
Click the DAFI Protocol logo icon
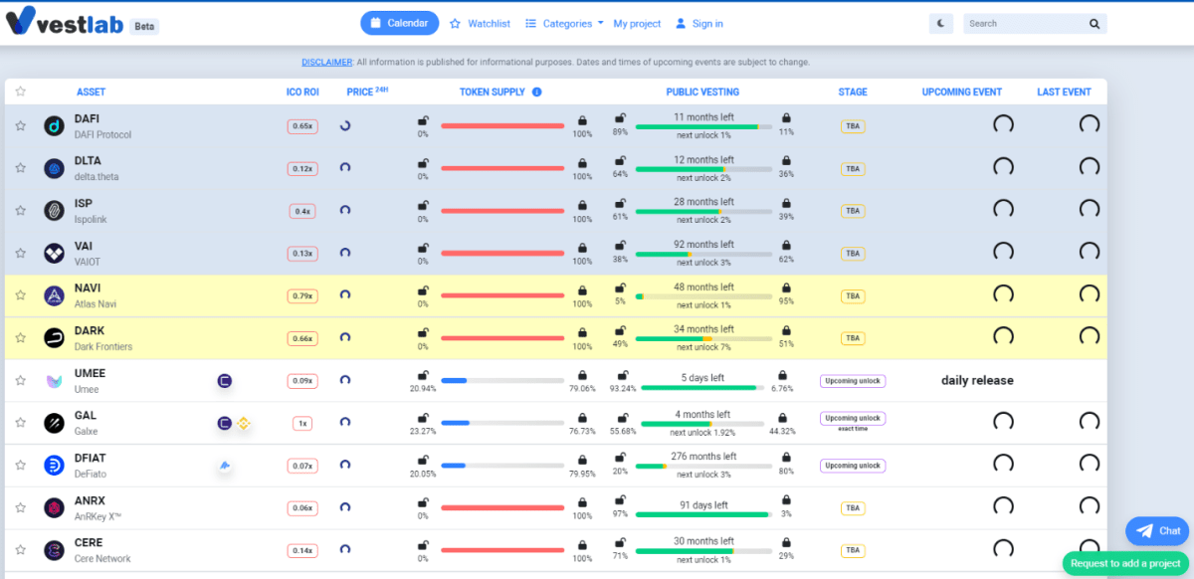click(x=54, y=126)
